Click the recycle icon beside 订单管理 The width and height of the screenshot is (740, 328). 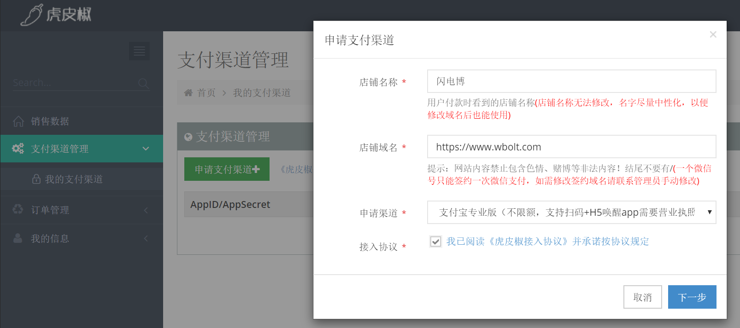18,209
